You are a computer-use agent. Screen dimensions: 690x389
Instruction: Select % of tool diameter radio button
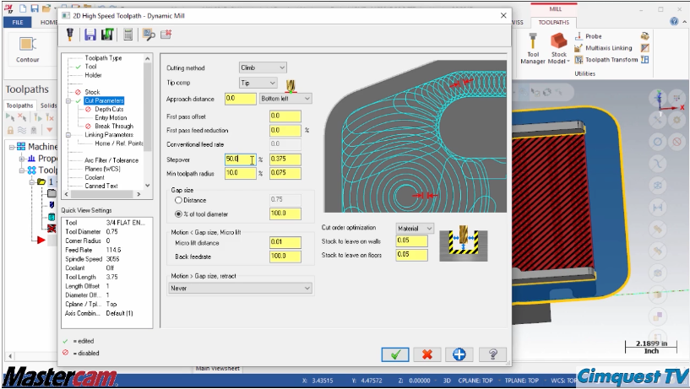178,214
